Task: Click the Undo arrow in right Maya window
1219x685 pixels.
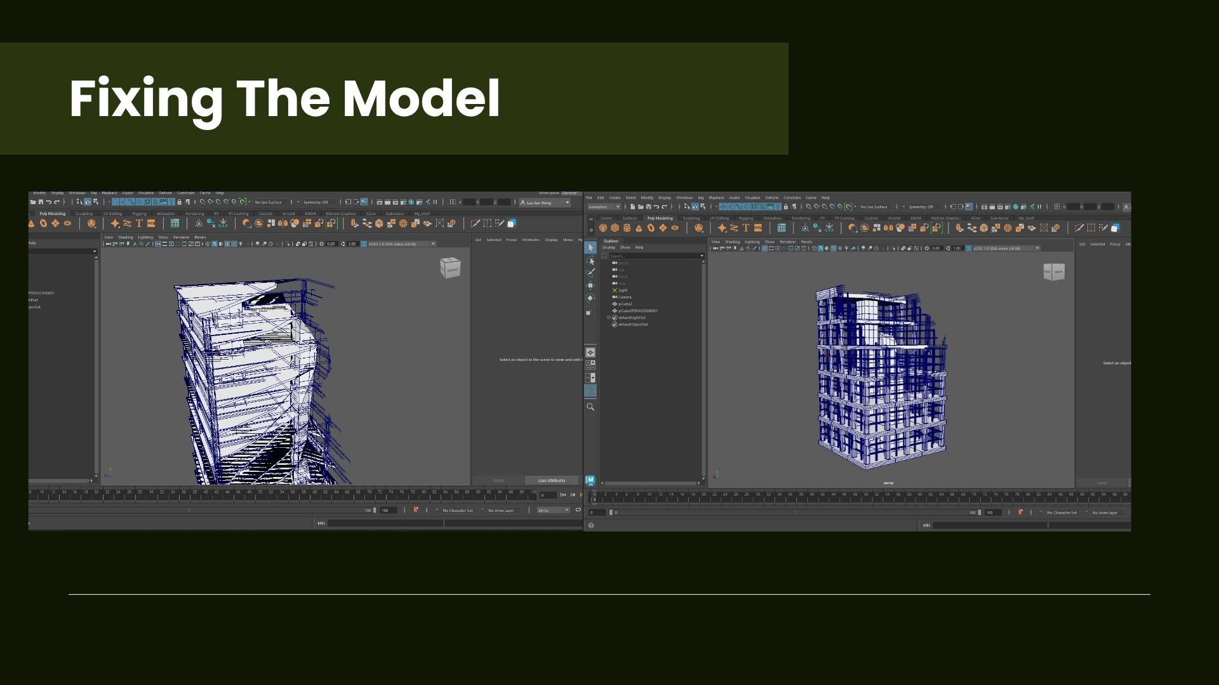Action: (x=656, y=207)
